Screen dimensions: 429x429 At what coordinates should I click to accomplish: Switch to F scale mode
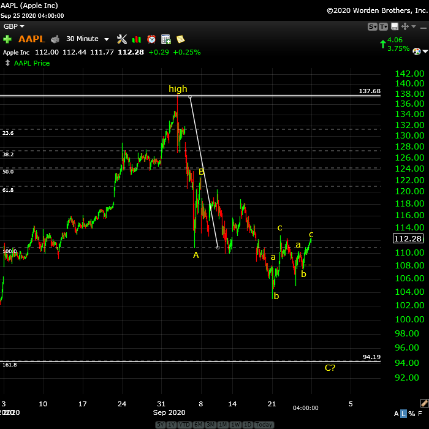coord(420,414)
